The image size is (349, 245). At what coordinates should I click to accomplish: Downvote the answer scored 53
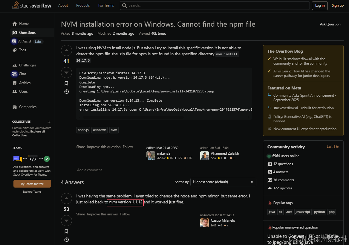coord(66,221)
